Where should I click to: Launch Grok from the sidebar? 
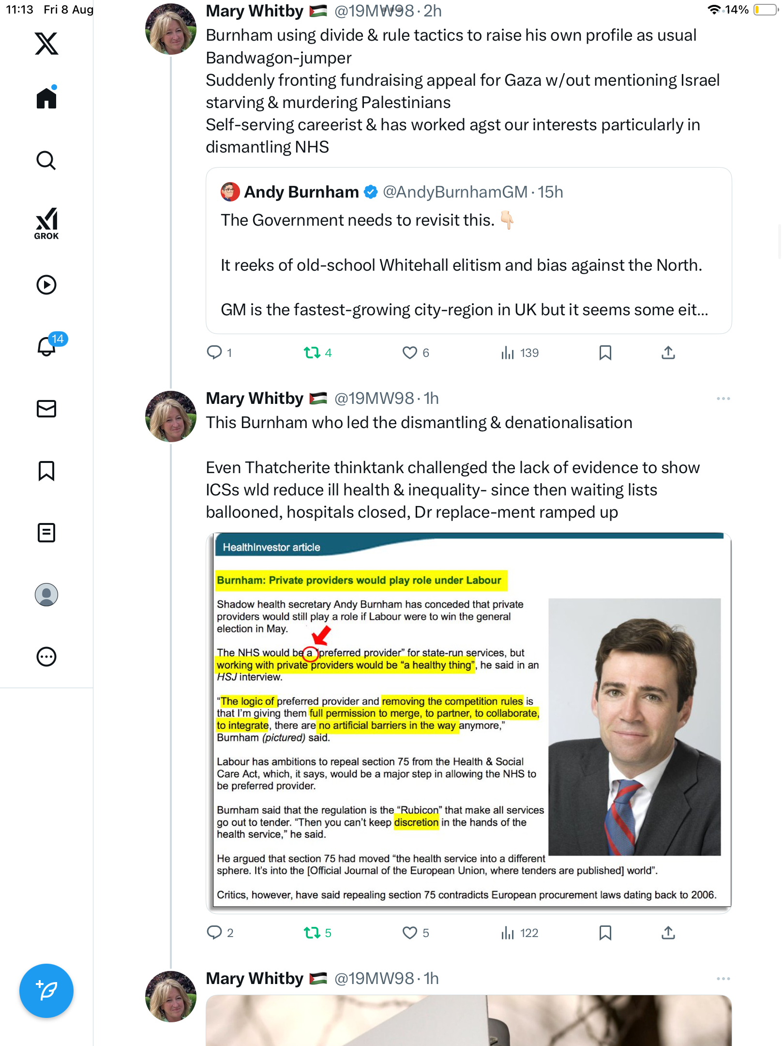(x=46, y=223)
